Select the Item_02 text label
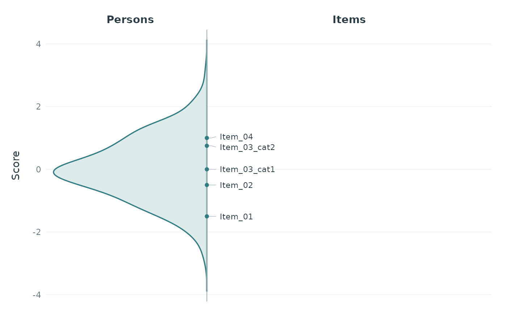 coord(236,185)
